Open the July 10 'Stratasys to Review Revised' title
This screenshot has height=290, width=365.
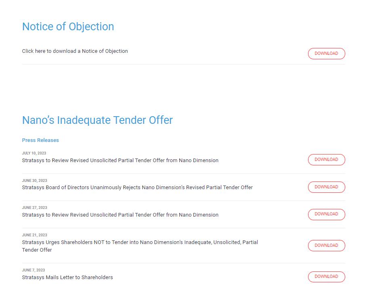(x=120, y=161)
